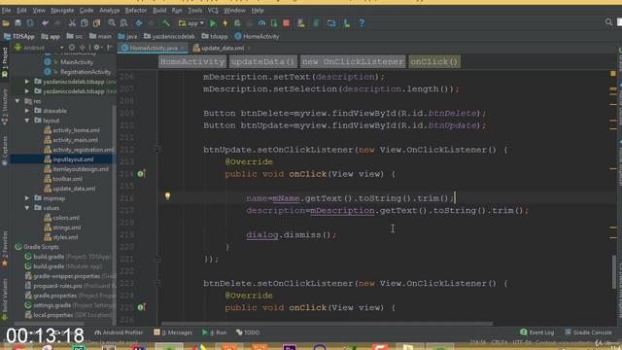Image resolution: width=622 pixels, height=350 pixels.
Task: Open the Event Log
Action: click(537, 332)
